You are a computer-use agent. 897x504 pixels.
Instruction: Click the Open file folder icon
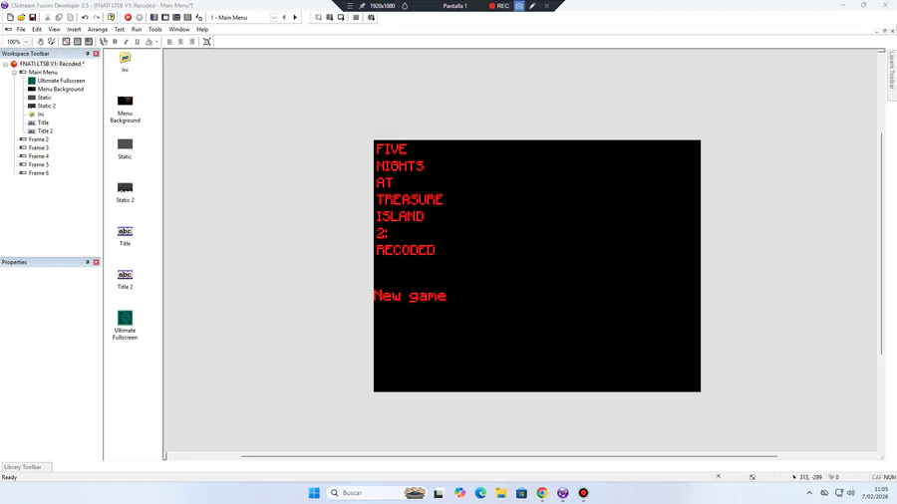[21, 18]
